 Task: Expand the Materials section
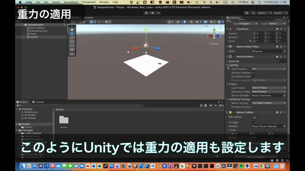pos(227,61)
